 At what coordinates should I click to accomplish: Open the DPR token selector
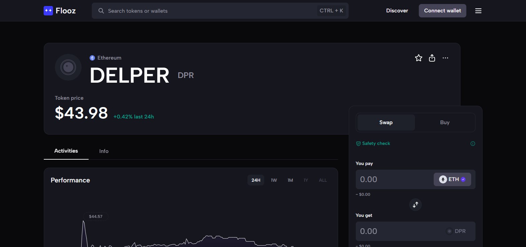(456, 231)
